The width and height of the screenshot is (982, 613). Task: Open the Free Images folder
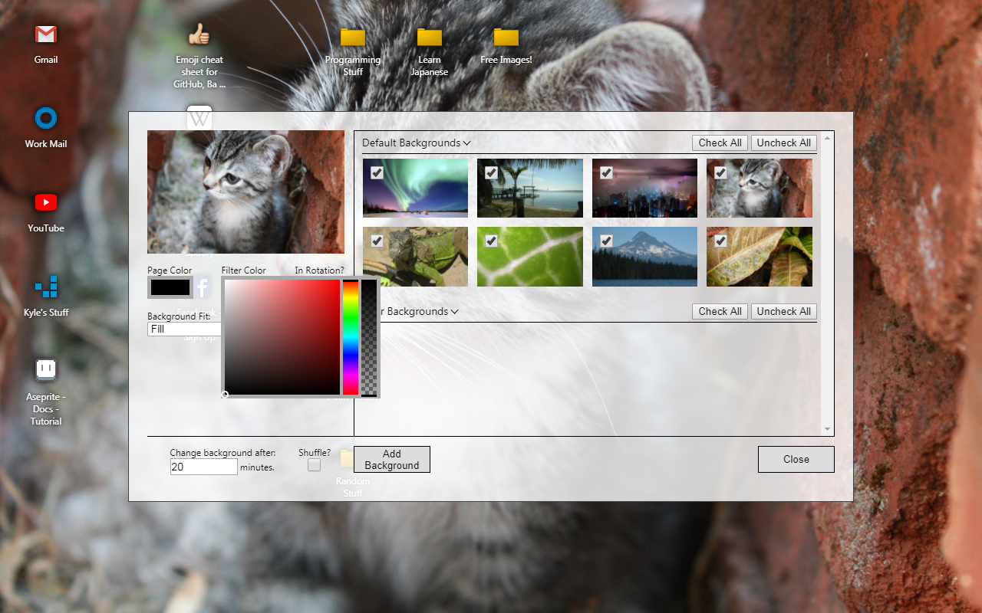tap(506, 34)
